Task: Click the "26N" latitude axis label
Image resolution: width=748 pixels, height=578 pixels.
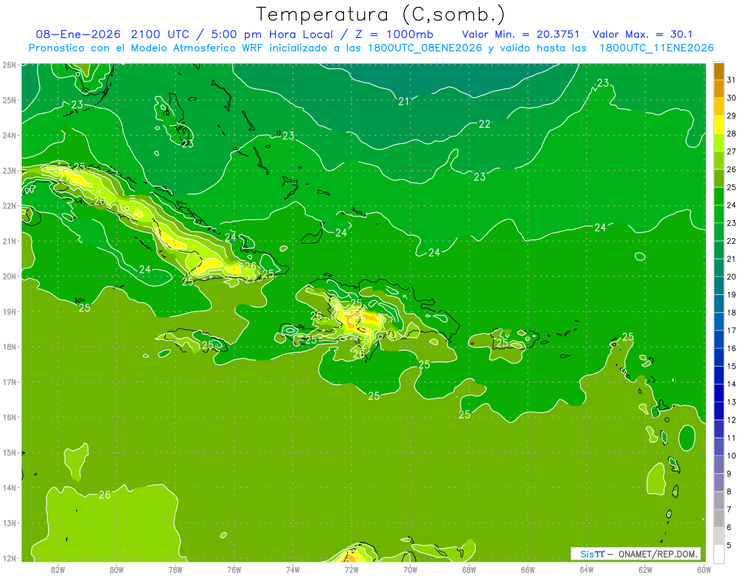Action: (x=9, y=65)
